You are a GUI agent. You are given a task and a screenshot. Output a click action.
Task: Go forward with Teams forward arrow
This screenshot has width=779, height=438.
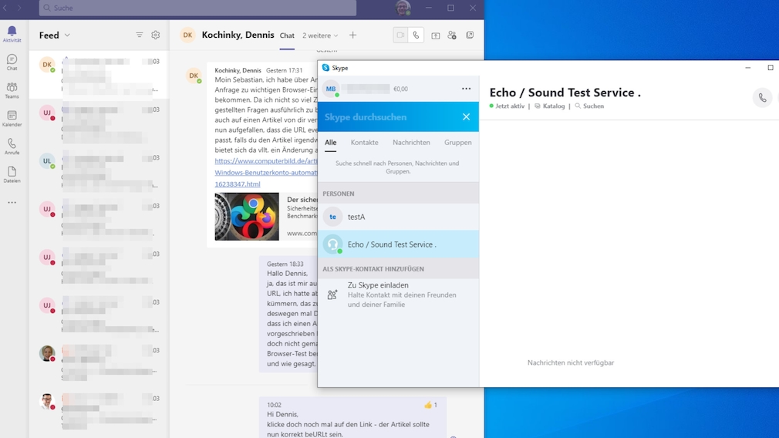[19, 8]
